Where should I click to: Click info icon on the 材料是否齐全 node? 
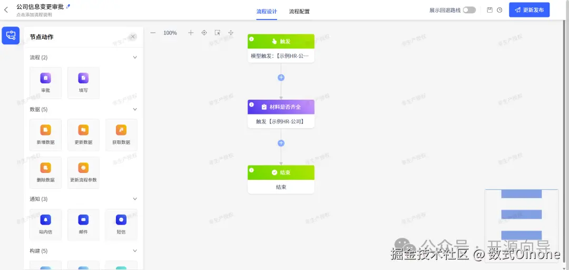pos(251,104)
